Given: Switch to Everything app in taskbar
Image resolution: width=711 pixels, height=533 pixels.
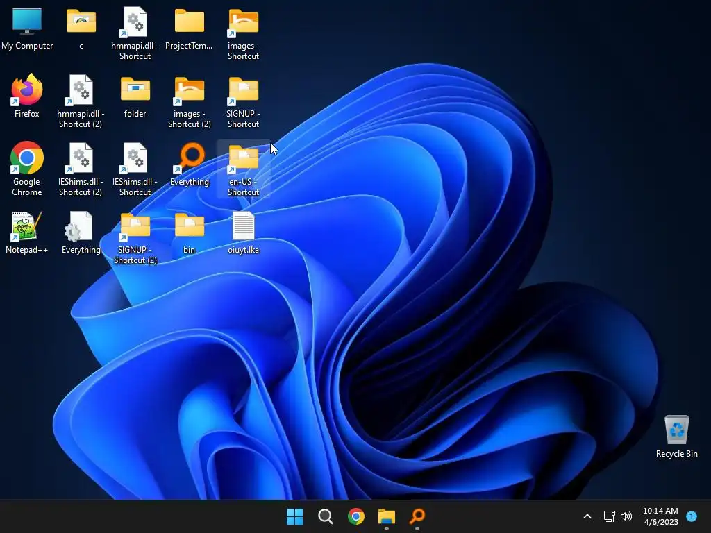Looking at the screenshot, I should coord(417,516).
